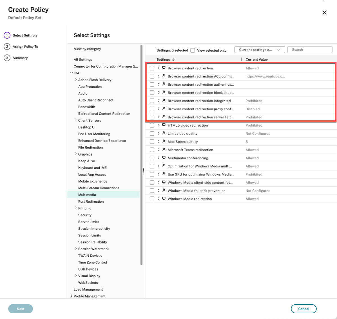Check the HTML5 video redirection checkbox
The width and height of the screenshot is (337, 319).
click(152, 125)
